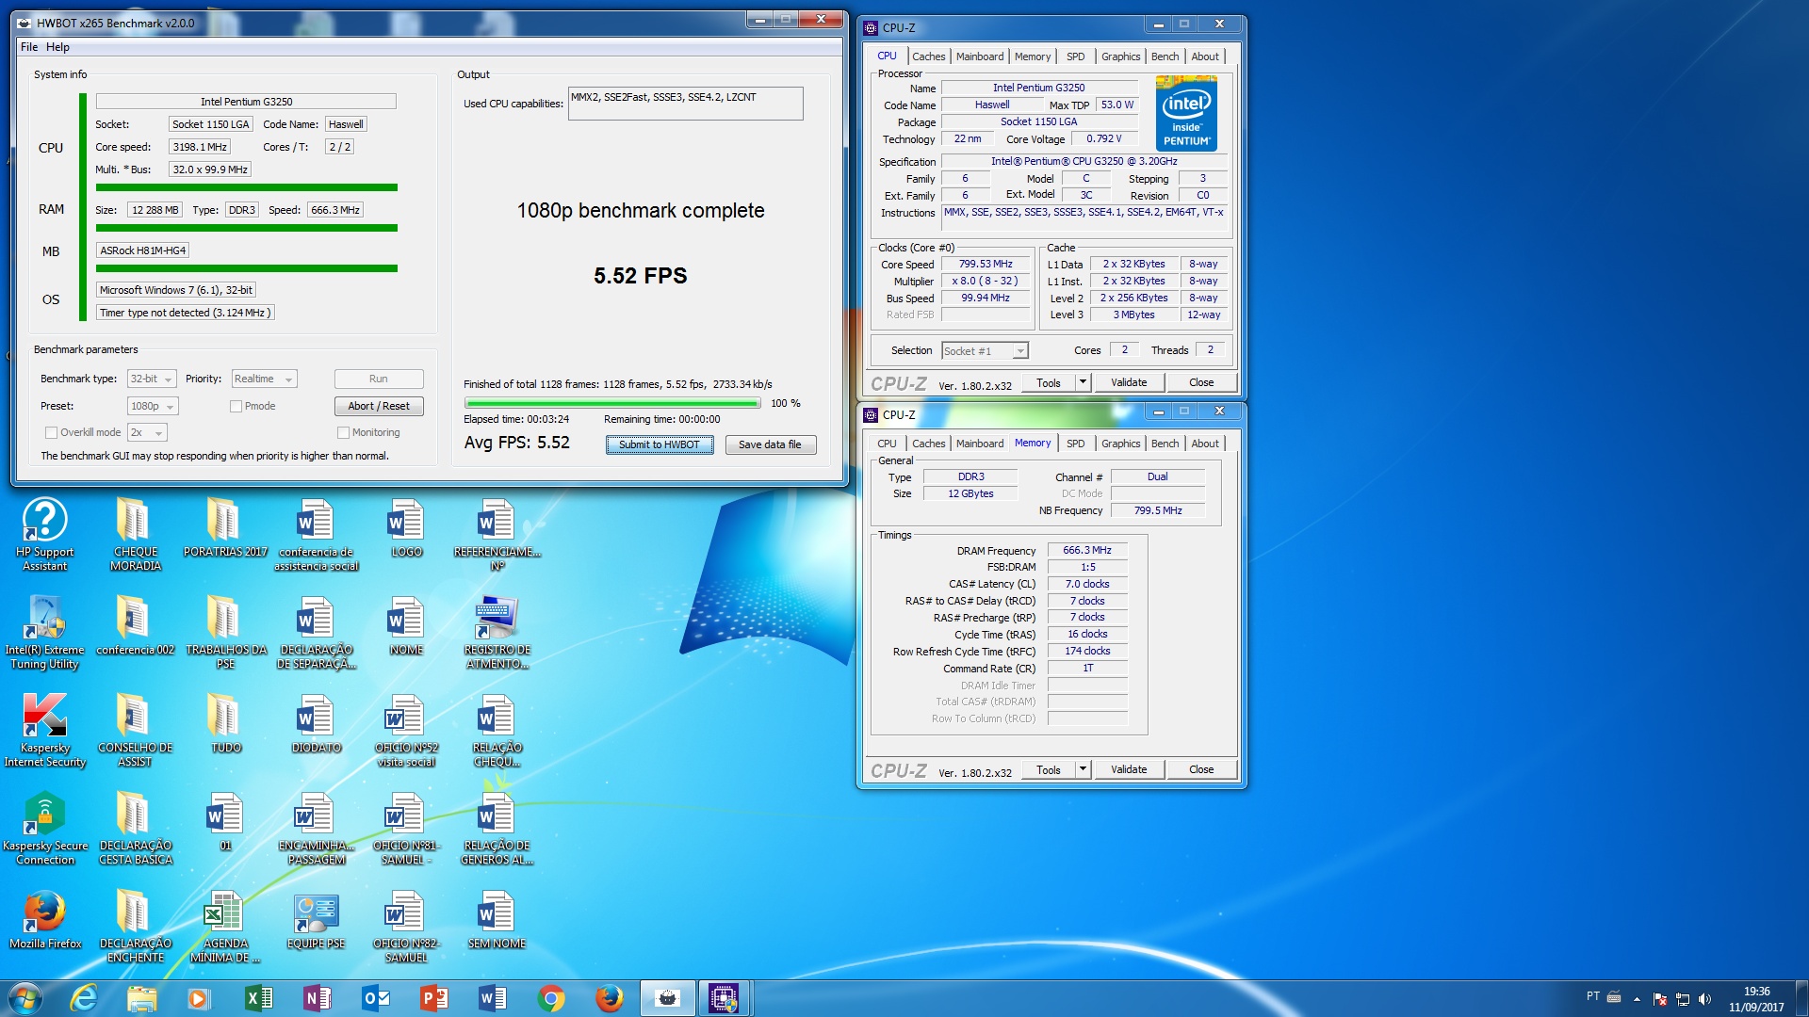Click the benchmark progress bar
Image resolution: width=1809 pixels, height=1017 pixels.
(612, 403)
